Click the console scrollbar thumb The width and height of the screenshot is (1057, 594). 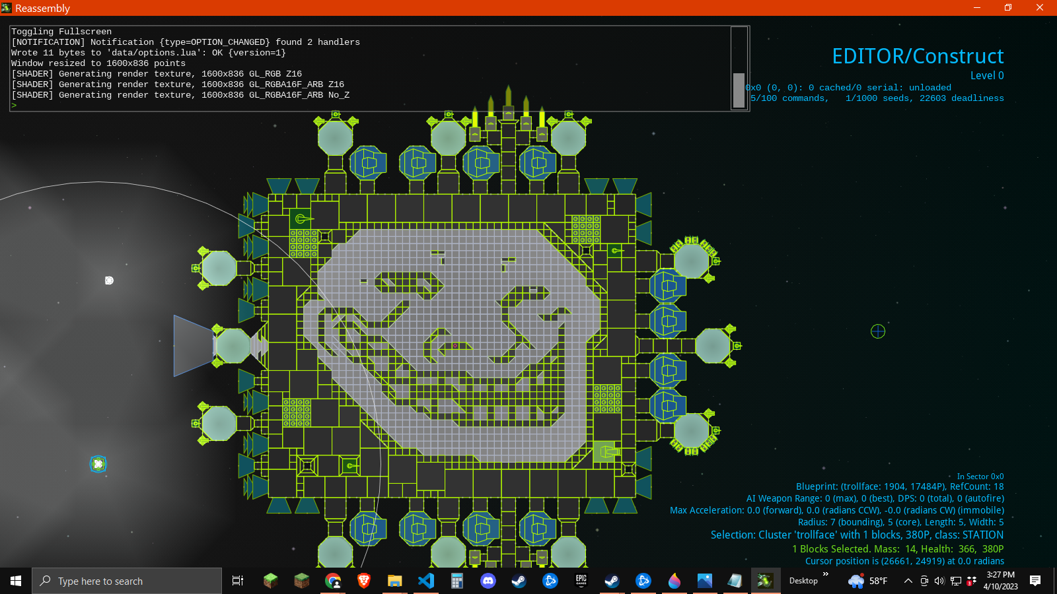739,90
